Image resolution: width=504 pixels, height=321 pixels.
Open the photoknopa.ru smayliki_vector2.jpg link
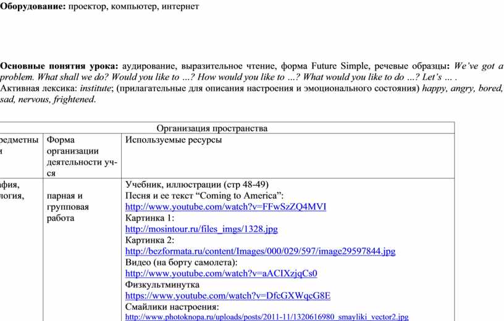pyautogui.click(x=267, y=317)
